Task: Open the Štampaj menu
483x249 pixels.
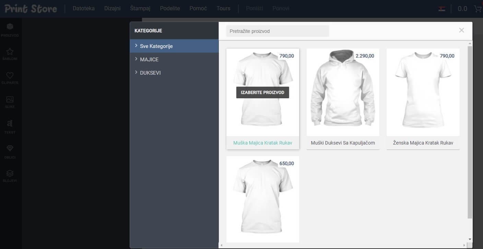Action: pos(140,8)
